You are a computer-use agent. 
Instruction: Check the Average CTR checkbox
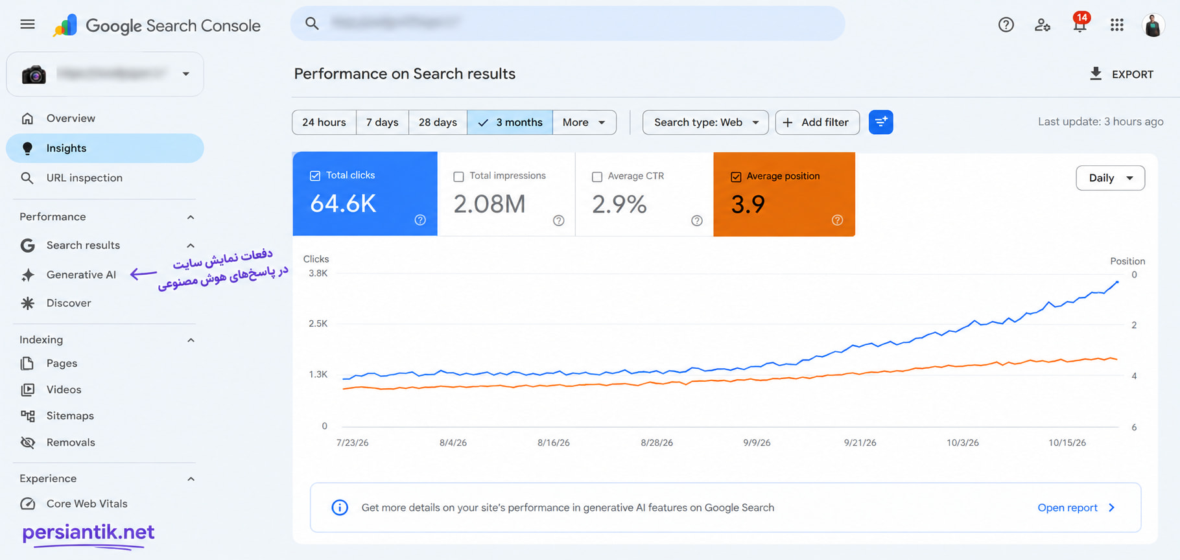coord(597,176)
